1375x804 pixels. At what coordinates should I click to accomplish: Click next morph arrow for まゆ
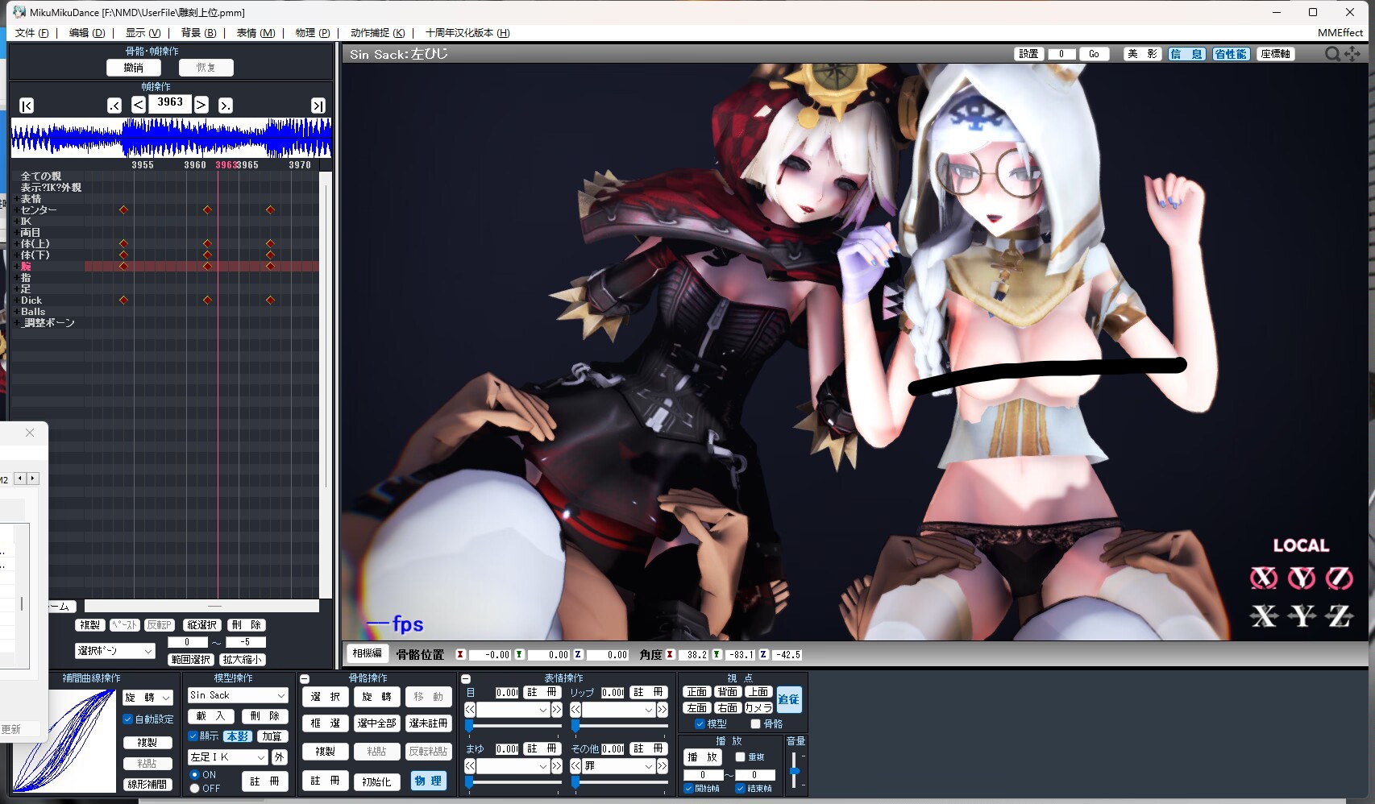point(556,766)
